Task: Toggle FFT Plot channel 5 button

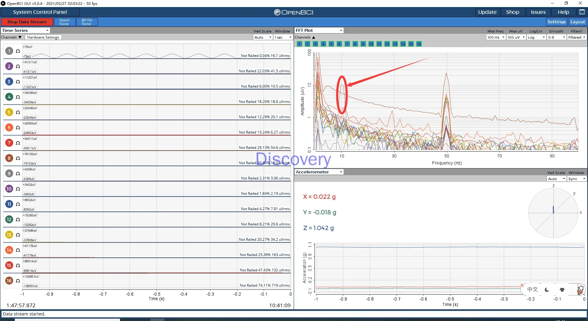Action: [x=331, y=44]
